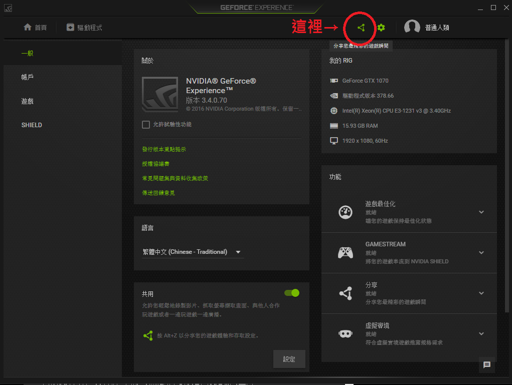Click the 15.93 GB RAM text
Screen dimensions: 512x385
360,126
